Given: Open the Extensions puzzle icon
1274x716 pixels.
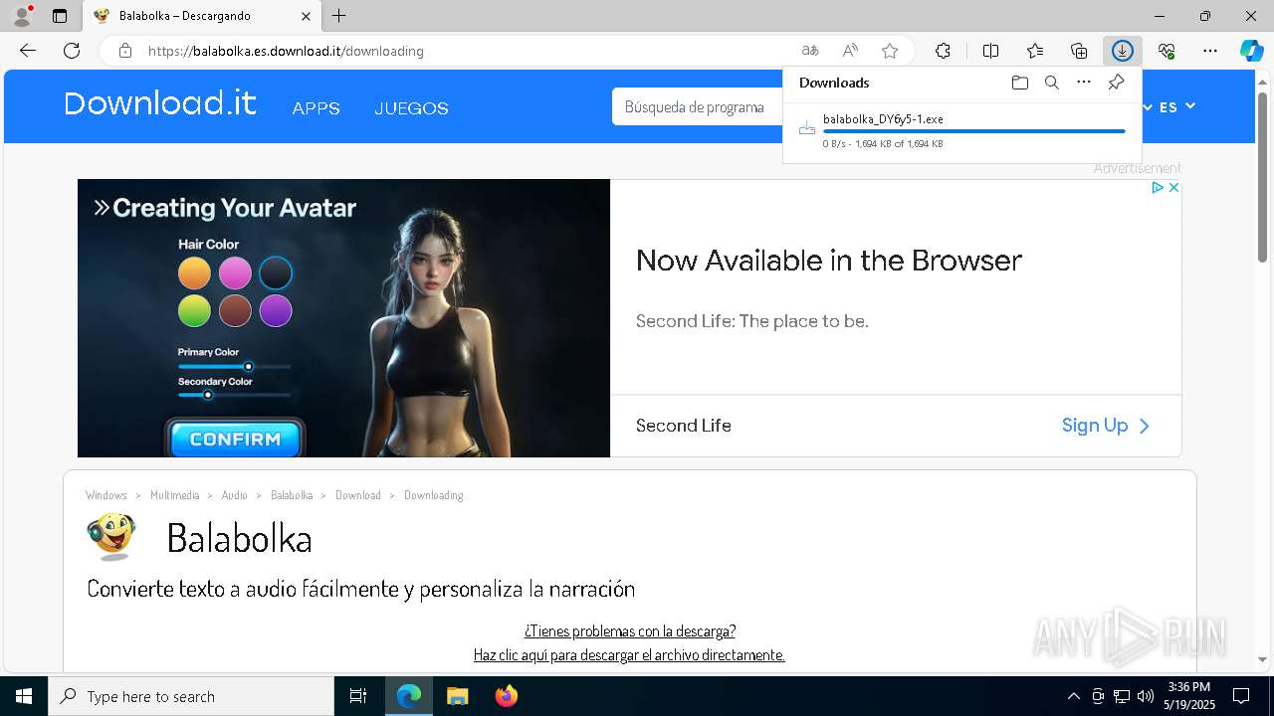Looking at the screenshot, I should [x=943, y=51].
